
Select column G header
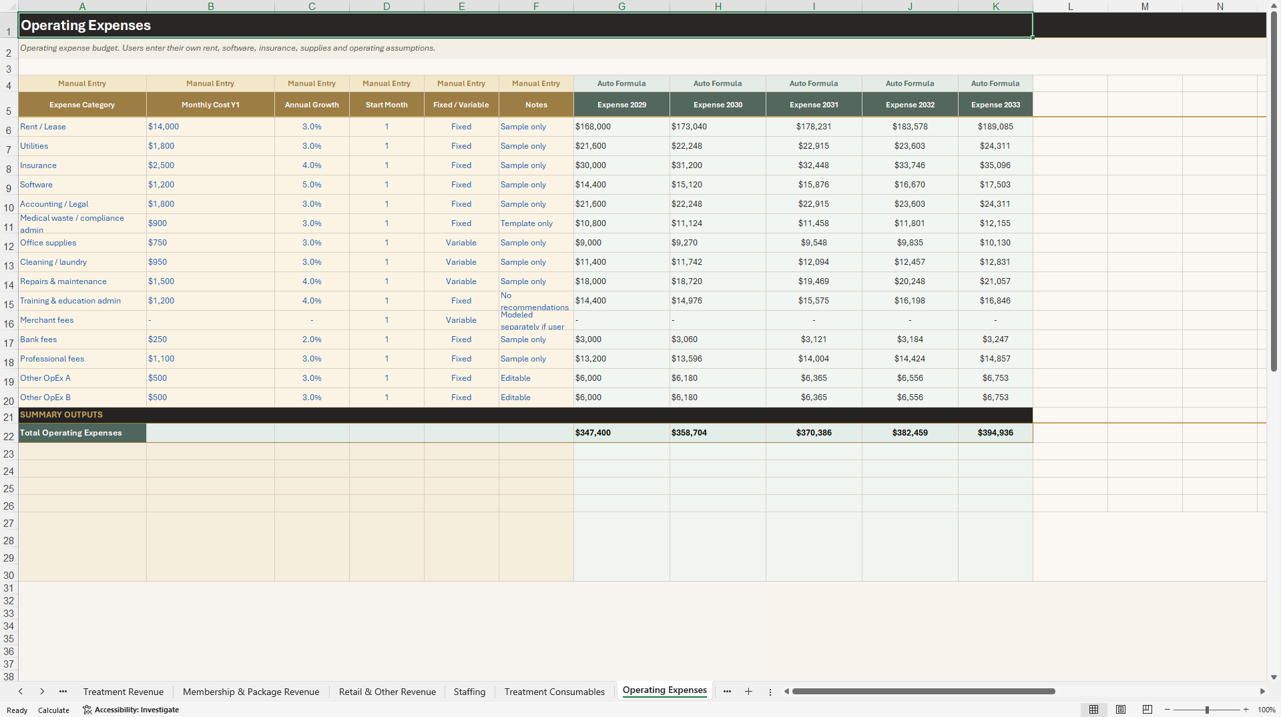(621, 6)
